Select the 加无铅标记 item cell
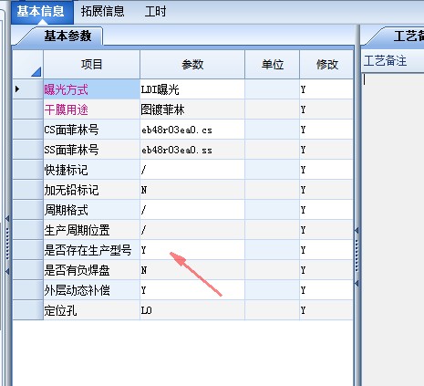424x386 pixels. tap(91, 190)
